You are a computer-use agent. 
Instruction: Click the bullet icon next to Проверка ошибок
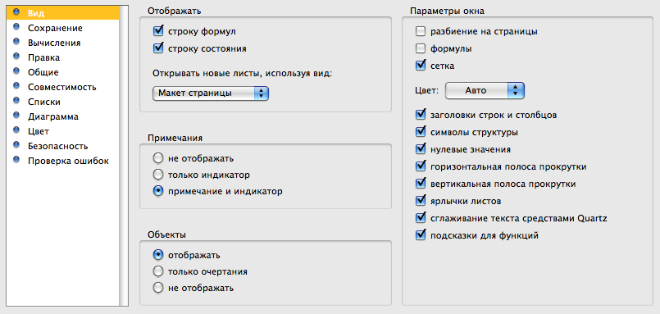16,160
